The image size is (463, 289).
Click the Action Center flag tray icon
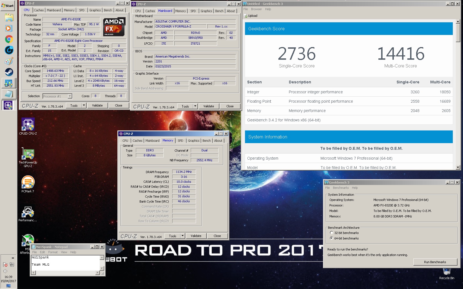[x=5, y=265]
